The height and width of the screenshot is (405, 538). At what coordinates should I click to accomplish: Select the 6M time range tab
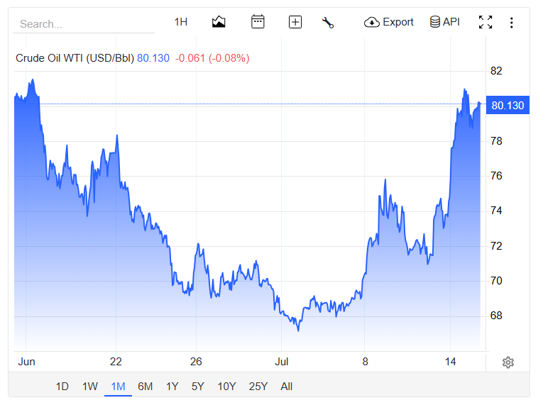(x=145, y=387)
